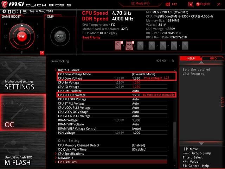The height and width of the screenshot is (169, 225).
Task: Open the OC section
Action: click(x=23, y=112)
